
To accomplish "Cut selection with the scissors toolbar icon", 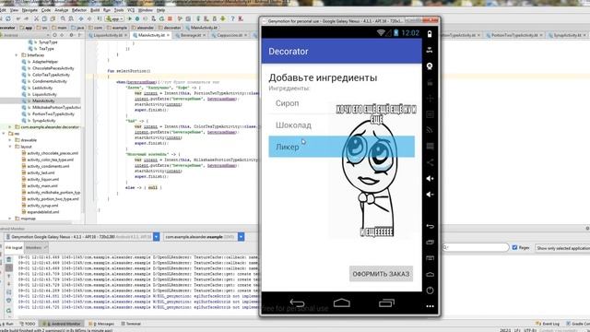I will coord(37,18).
